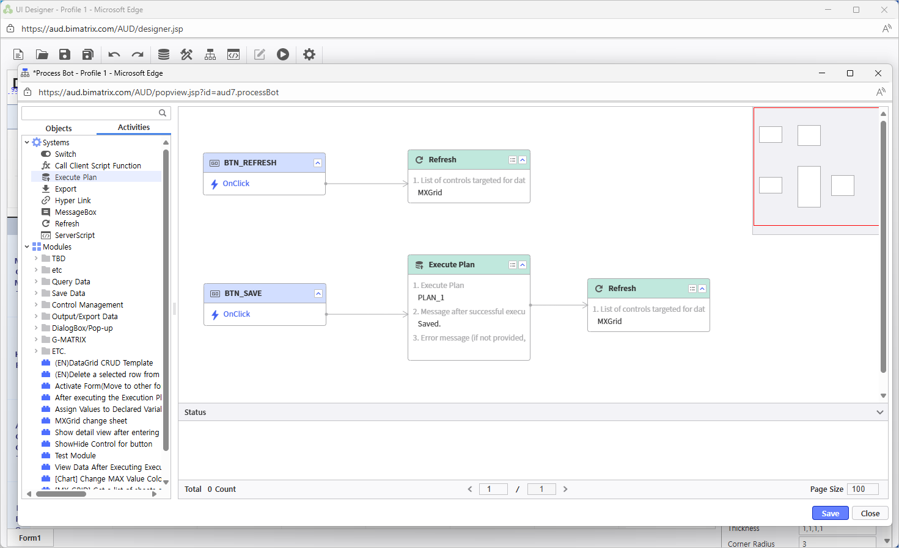Open a project using the folder icon
The width and height of the screenshot is (899, 548).
[41, 54]
